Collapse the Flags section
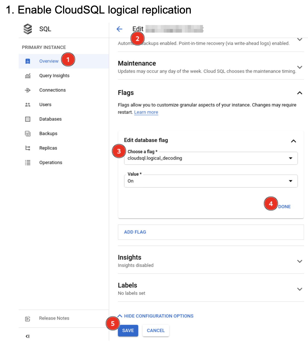308x346 pixels. click(299, 93)
